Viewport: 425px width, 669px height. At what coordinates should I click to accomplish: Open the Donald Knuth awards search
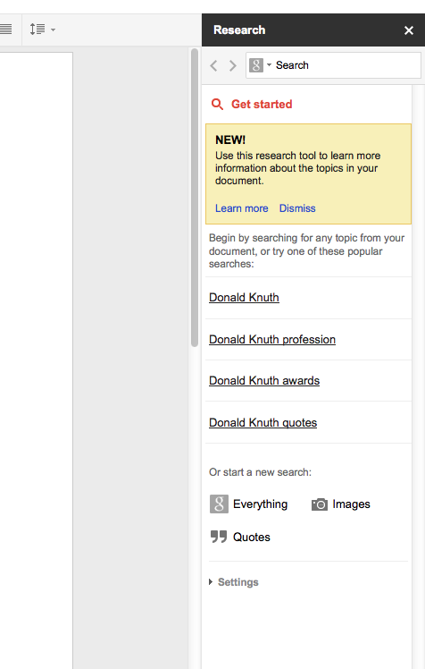tap(264, 381)
